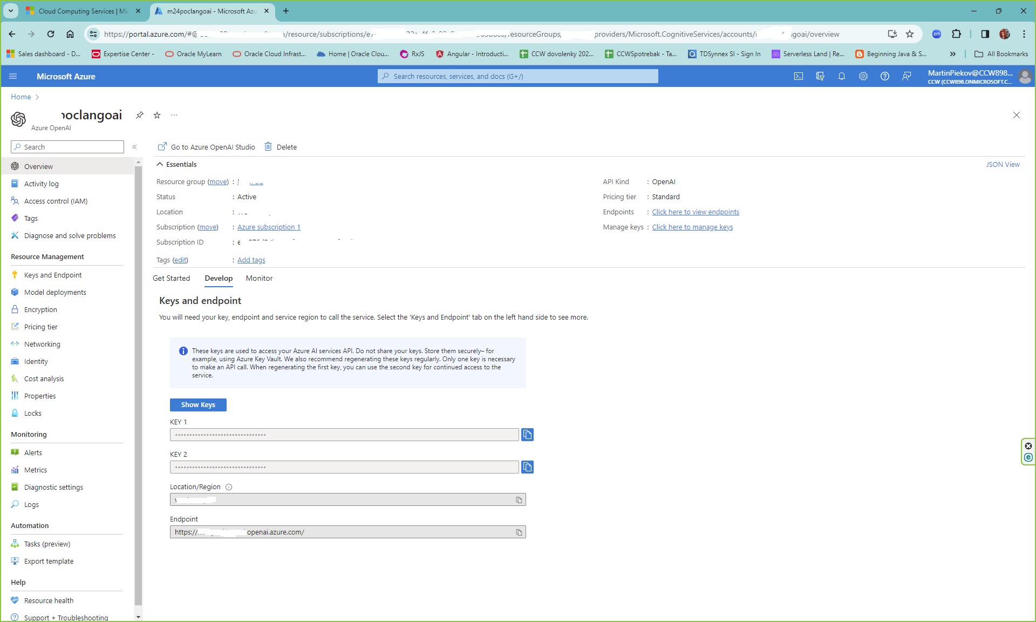Open Model deployments in sidebar
Viewport: 1036px width, 622px height.
tap(55, 292)
